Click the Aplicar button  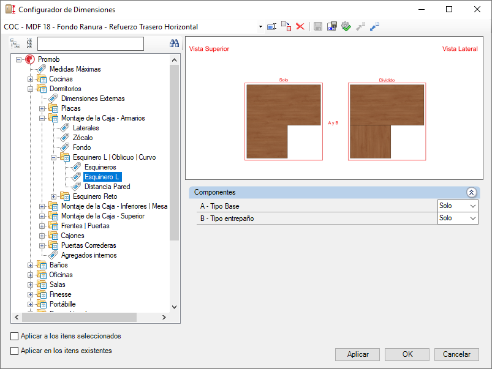click(358, 354)
